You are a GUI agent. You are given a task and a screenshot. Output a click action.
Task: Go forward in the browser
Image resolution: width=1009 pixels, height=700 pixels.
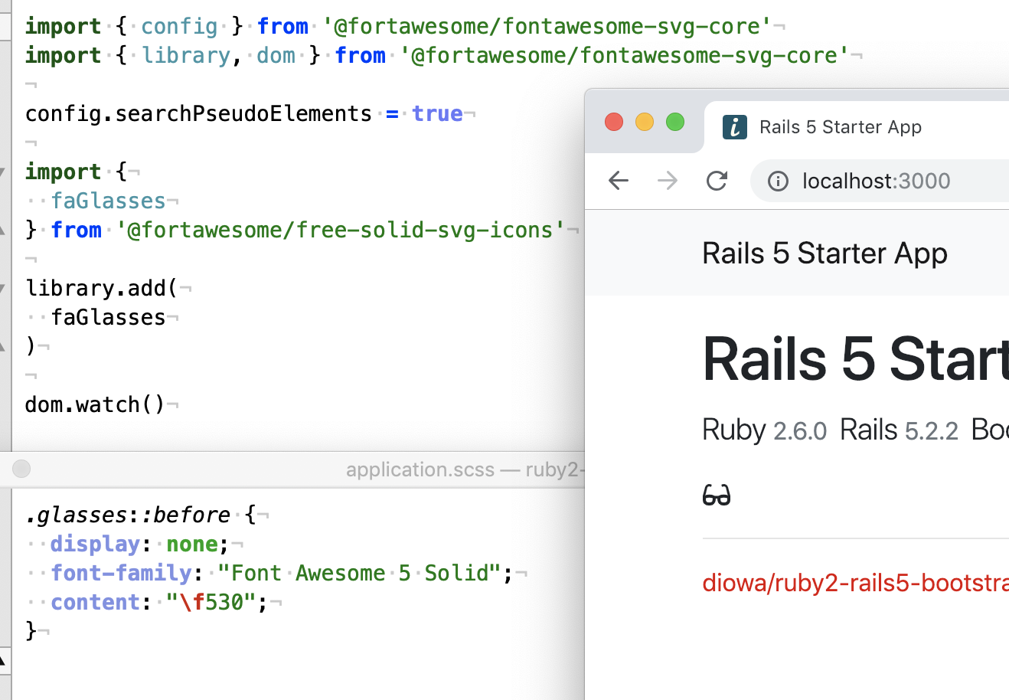(x=668, y=181)
